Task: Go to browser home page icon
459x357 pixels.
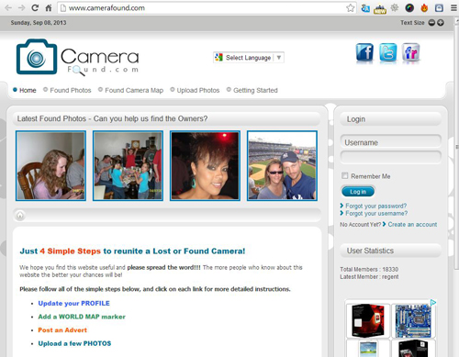Action: (x=49, y=8)
